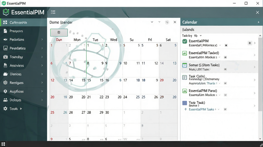Click the plus button in the Calendar header
Screen dimensions: 263x147
pyautogui.click(x=258, y=22)
